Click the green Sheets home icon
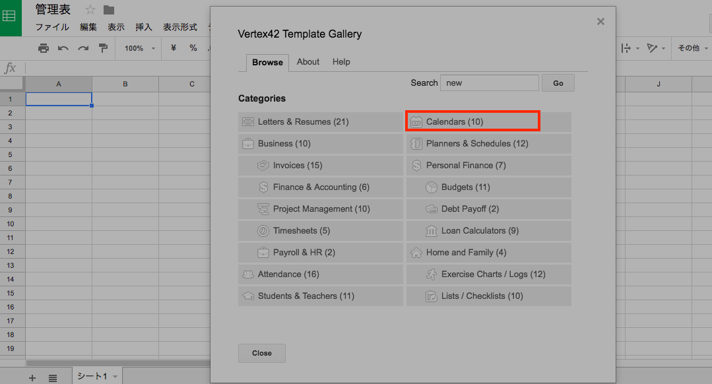Screen dimensions: 712x384 11,16
